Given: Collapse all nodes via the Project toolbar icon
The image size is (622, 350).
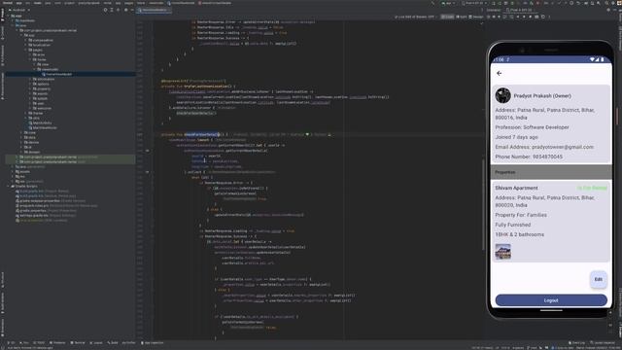Looking at the screenshot, I should click(118, 10).
